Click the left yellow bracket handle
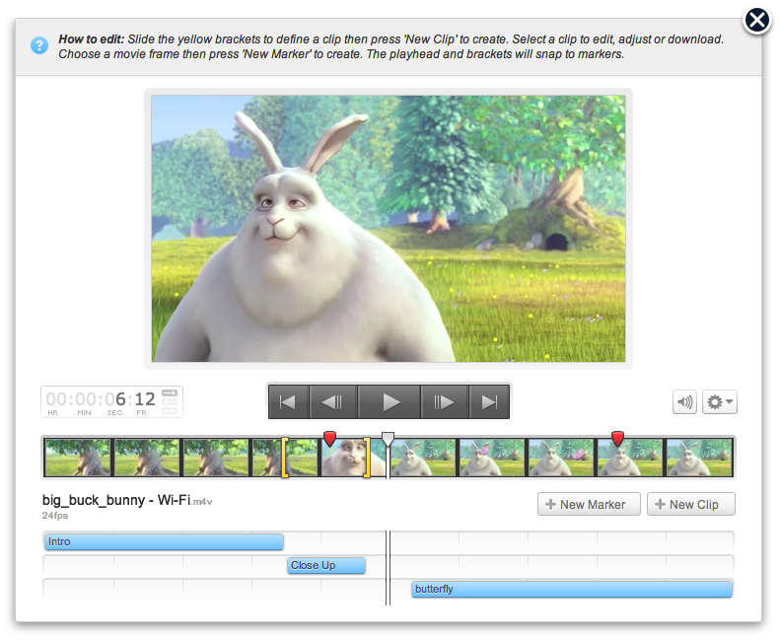780x640 pixels. coord(285,458)
